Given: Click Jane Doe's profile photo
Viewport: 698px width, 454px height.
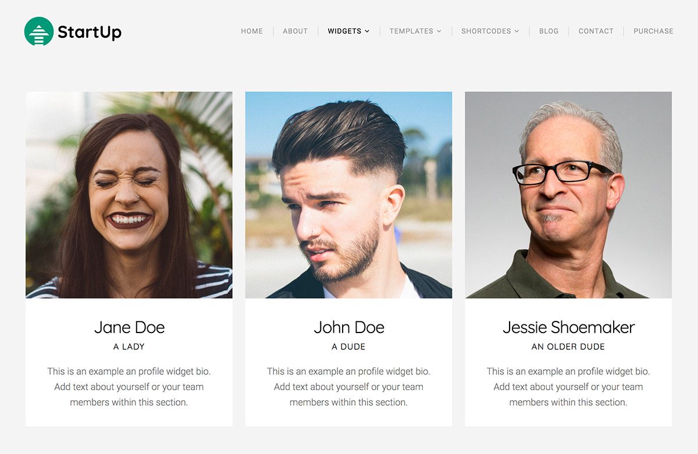Looking at the screenshot, I should [x=129, y=195].
